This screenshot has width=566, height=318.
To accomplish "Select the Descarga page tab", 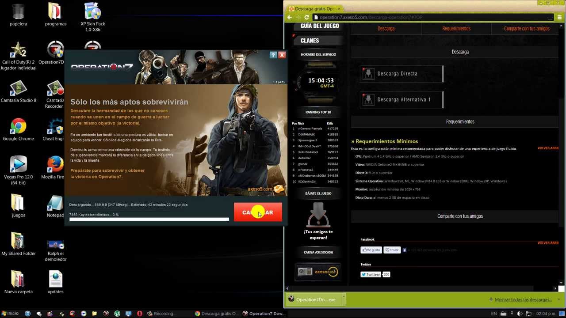I will pos(386,28).
